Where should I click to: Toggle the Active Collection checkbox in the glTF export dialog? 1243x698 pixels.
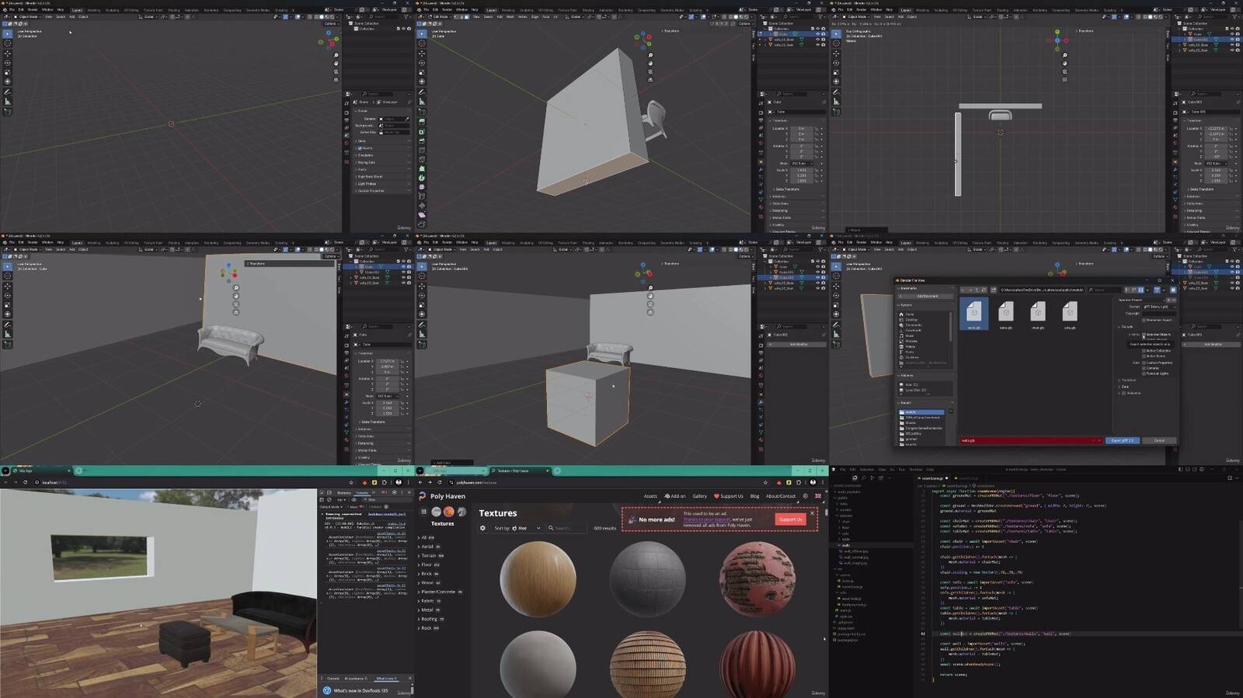1144,351
